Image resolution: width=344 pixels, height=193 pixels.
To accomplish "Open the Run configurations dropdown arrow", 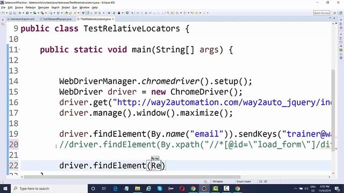I will 31,13.
